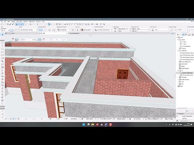
Task: Open the Navigator project chooser dropdown
Action: click(x=178, y=35)
